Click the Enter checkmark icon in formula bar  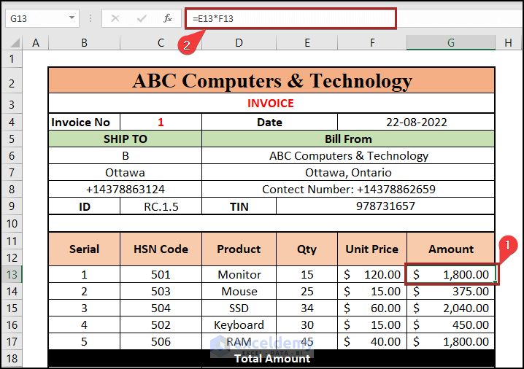pyautogui.click(x=141, y=18)
